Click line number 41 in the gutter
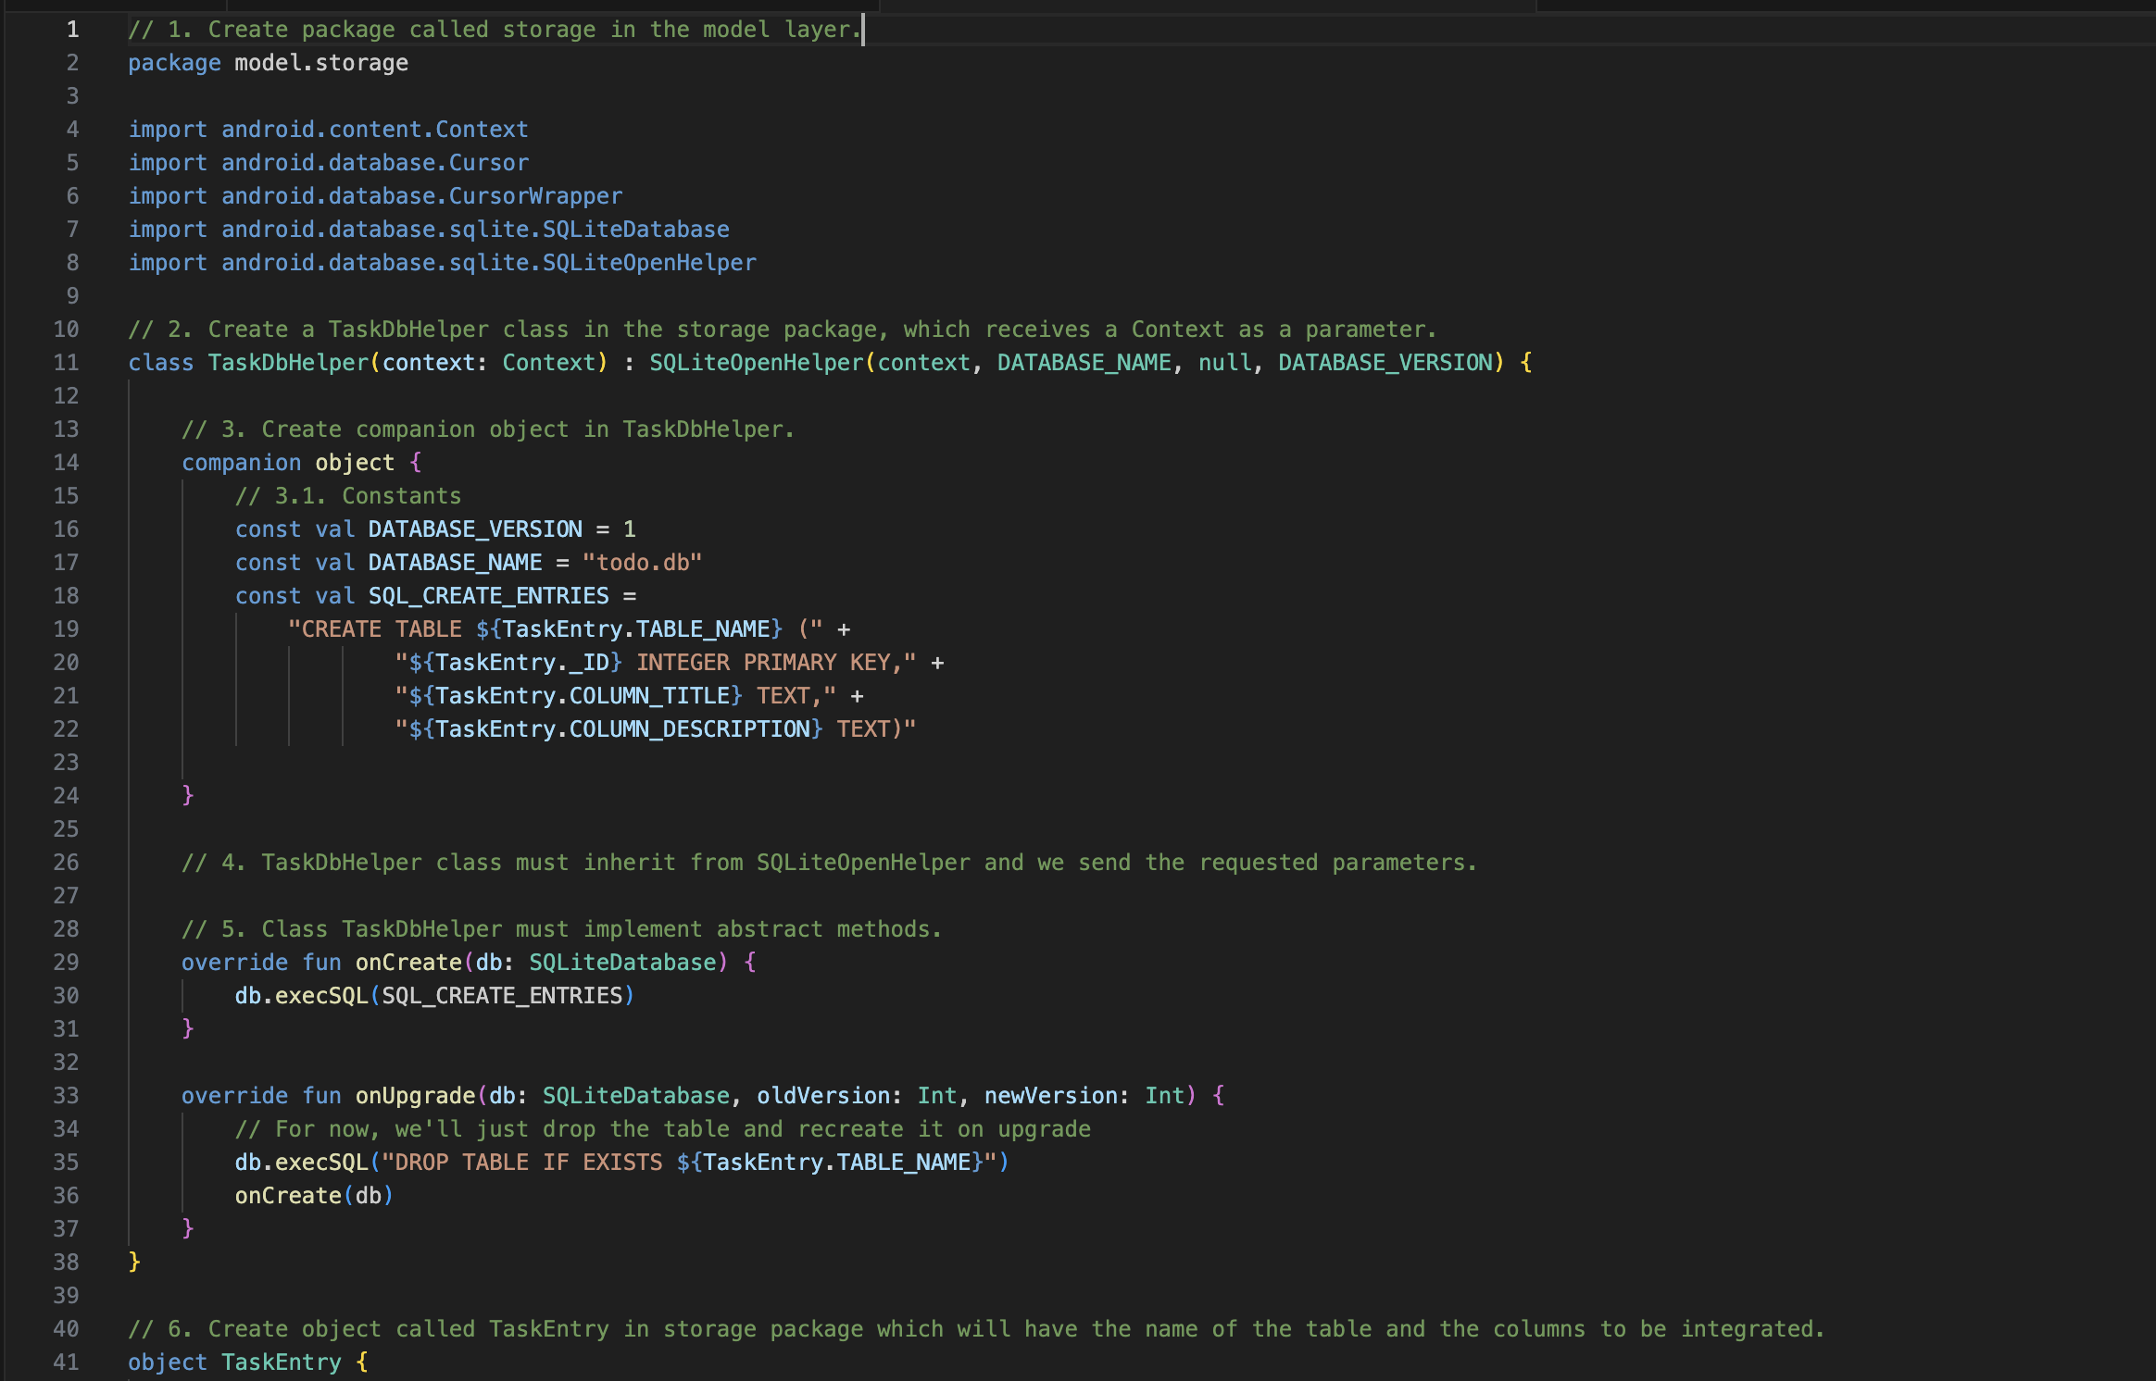 [66, 1362]
